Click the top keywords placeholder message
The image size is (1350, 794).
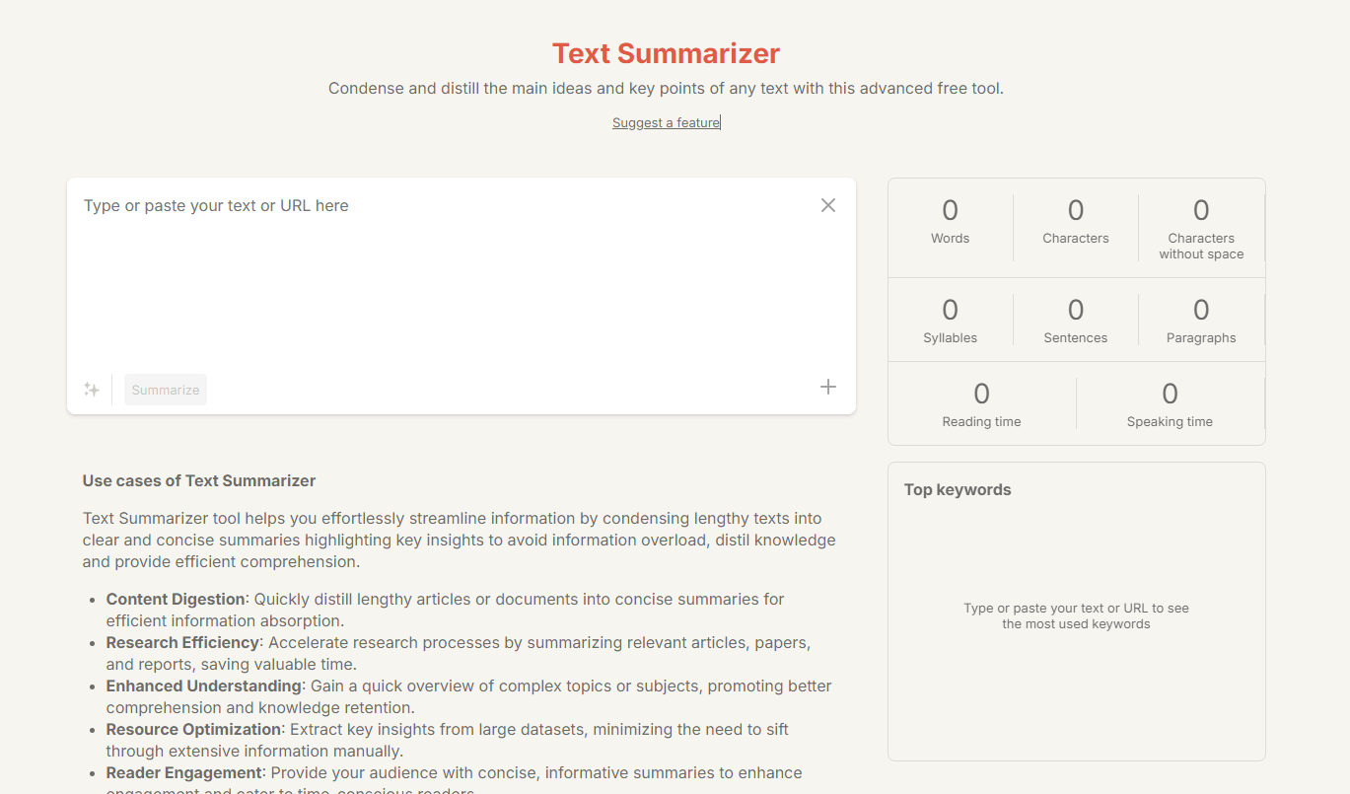coord(1076,616)
